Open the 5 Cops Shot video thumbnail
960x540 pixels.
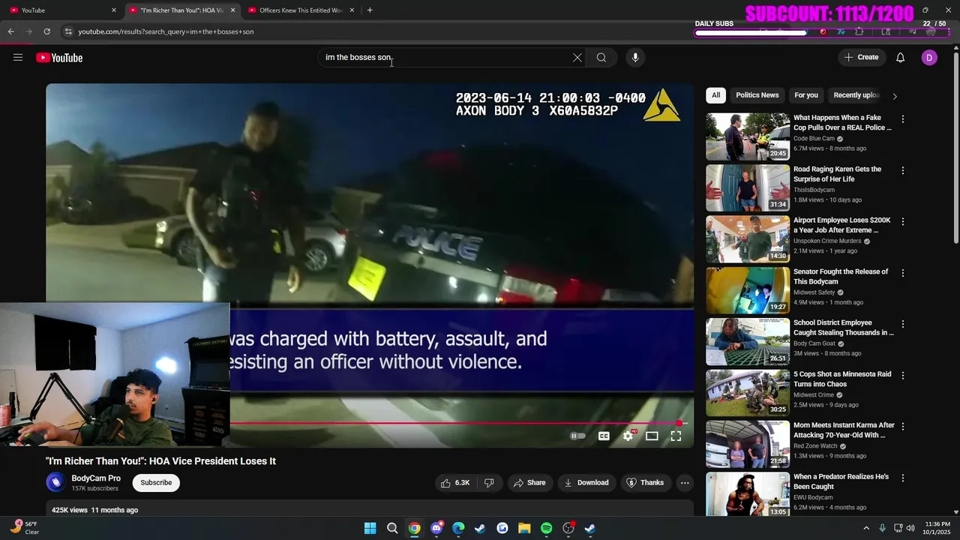(x=748, y=392)
